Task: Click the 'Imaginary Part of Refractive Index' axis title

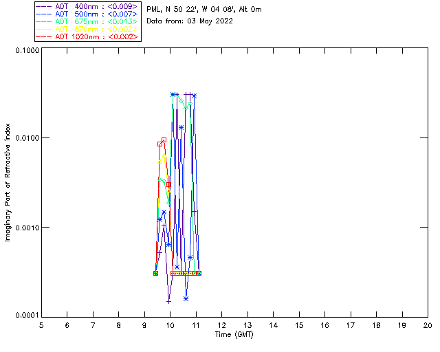Action: pos(8,182)
